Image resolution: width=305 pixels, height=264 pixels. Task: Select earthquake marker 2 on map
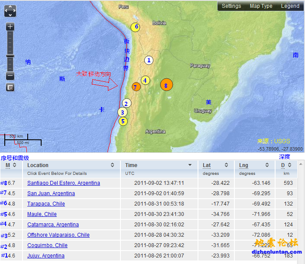127,103
